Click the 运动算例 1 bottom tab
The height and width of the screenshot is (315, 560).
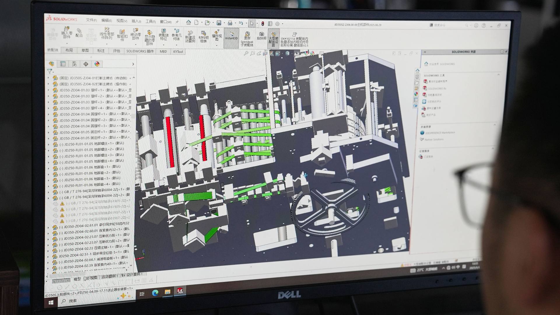click(110, 276)
